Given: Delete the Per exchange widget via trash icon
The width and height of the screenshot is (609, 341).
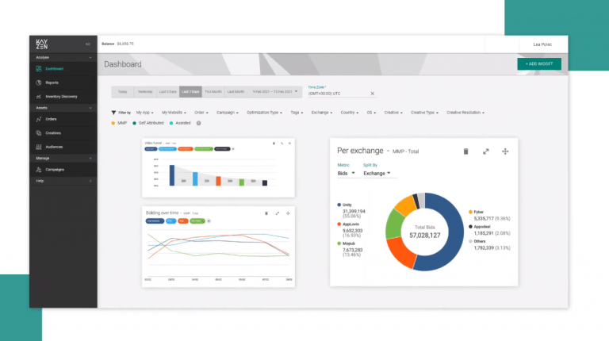Looking at the screenshot, I should click(x=465, y=151).
